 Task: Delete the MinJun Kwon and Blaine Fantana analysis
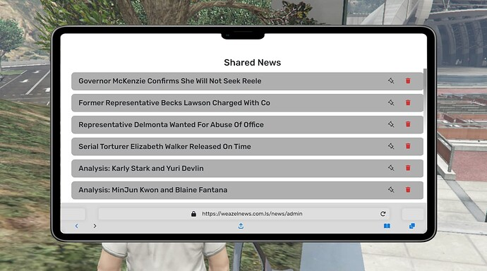(408, 190)
